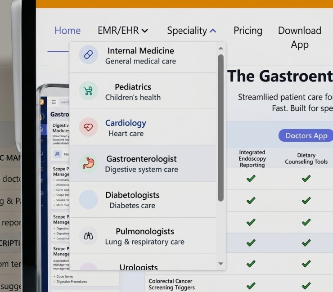Choose Pulmonologists speciality
Viewport: 333px width, 292px height.
(143, 236)
